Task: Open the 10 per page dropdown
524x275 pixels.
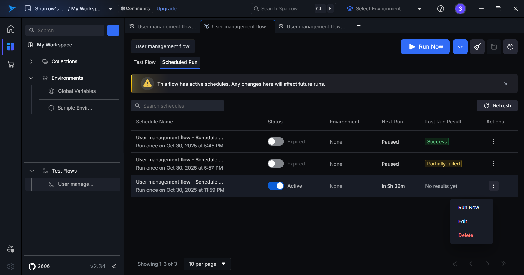Action: point(207,264)
